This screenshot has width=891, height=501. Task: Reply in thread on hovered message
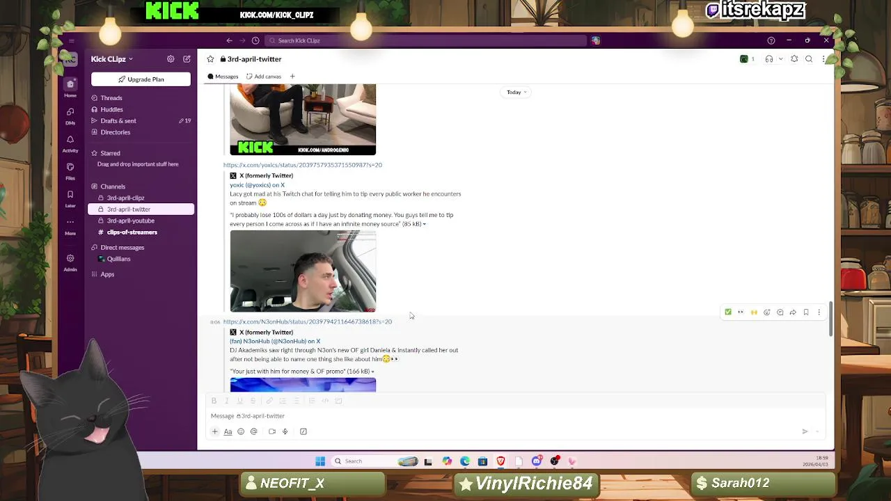tap(780, 312)
